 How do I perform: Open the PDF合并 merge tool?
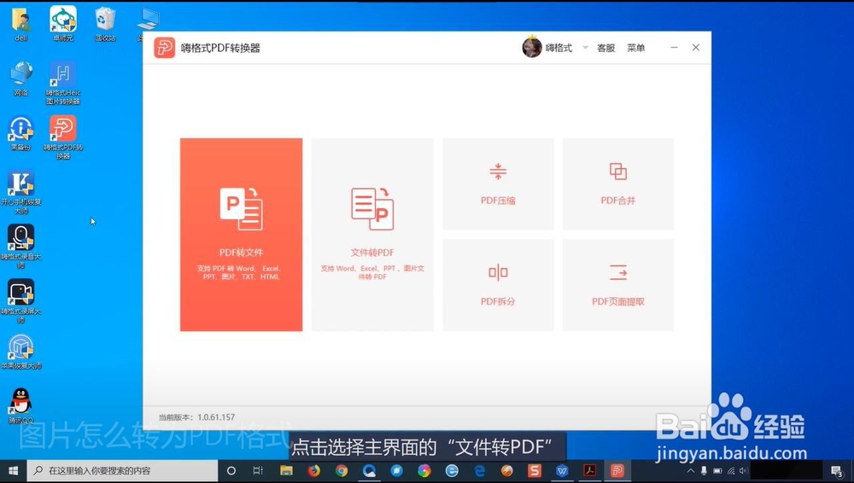(x=618, y=184)
